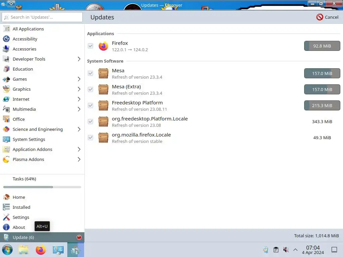Click the org.mozilla.firefox.Locale package icon
Viewport: 343px width, 257px height.
[103, 138]
